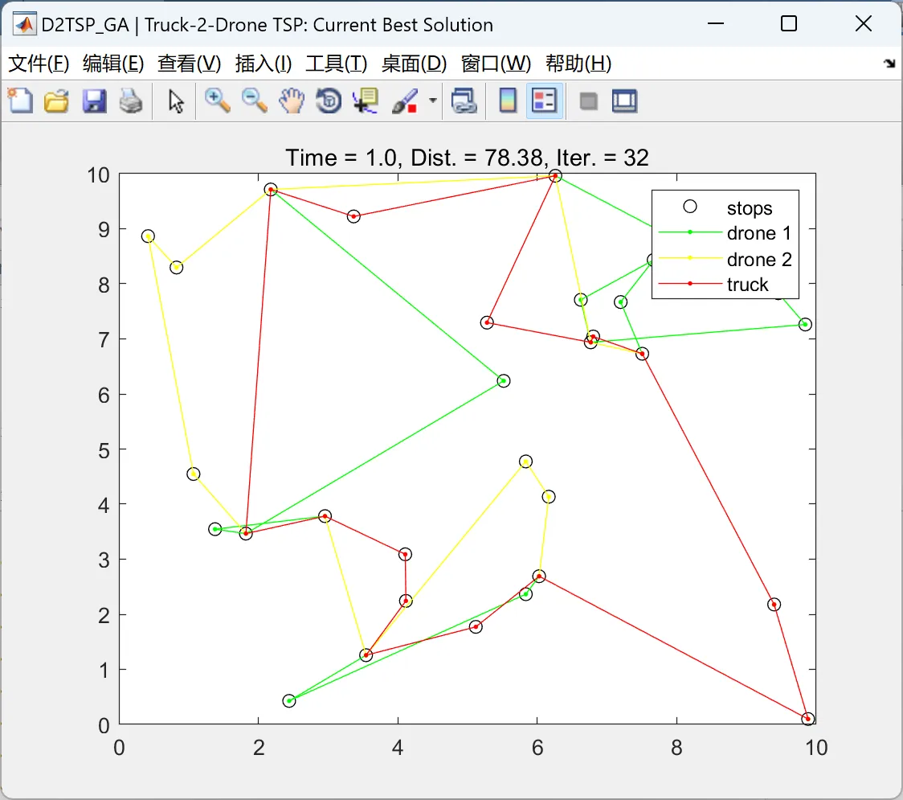Screen dimensions: 903x800
Task: Activate the Zoom Out magnifier tool
Action: pos(255,101)
